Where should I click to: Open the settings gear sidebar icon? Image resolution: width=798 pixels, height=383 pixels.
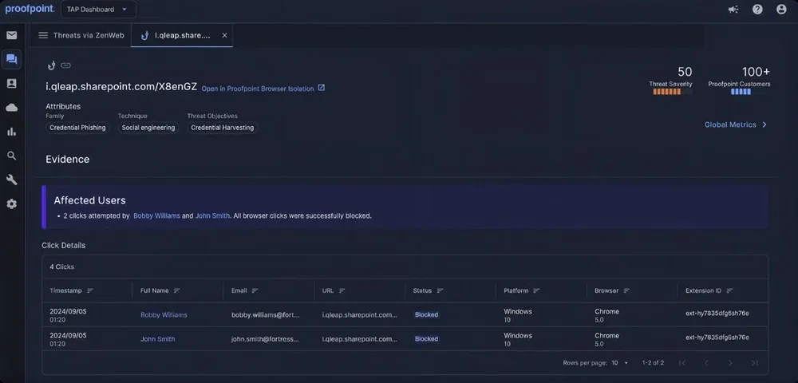click(12, 204)
